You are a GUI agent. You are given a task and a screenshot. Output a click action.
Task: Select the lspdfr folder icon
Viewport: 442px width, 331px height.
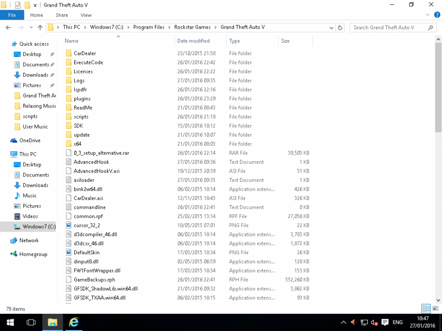pos(69,90)
